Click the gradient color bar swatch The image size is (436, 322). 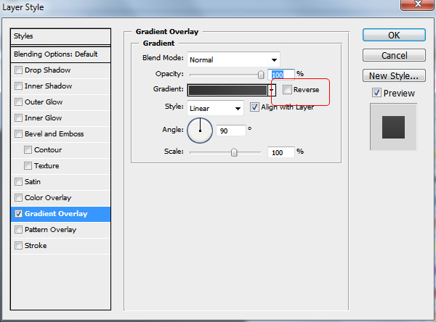pyautogui.click(x=227, y=90)
